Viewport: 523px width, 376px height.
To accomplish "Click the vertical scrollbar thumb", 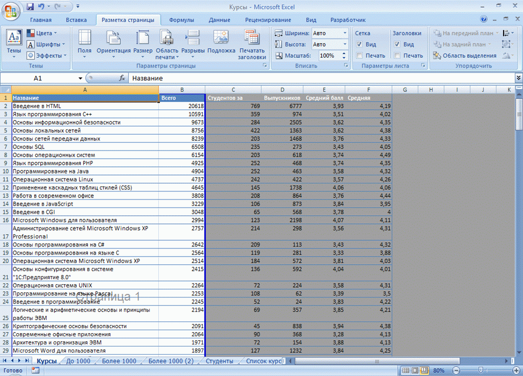I will point(519,114).
